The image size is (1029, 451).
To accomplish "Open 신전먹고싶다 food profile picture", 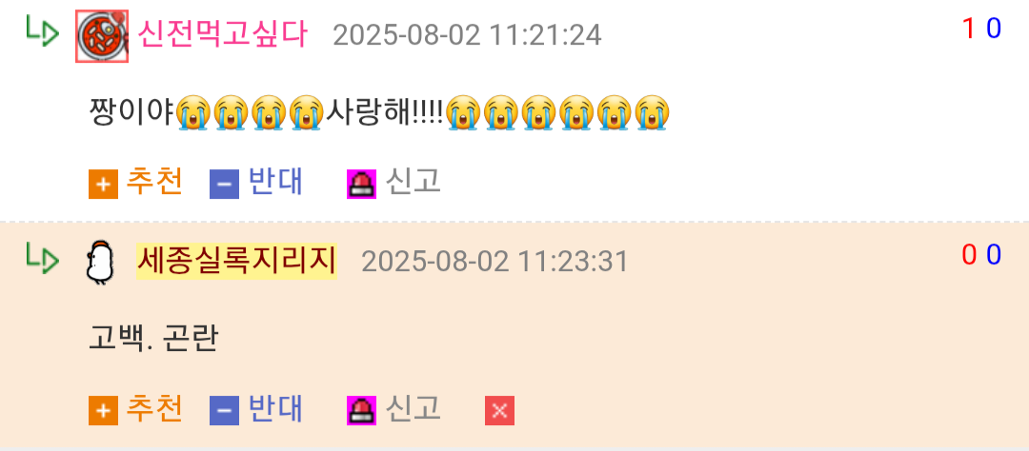I will (102, 36).
